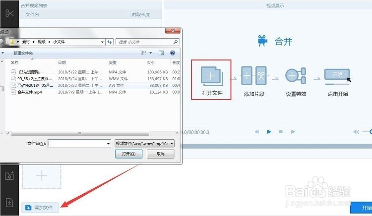
Task: Click the 设置特效 step icon
Action: click(296, 76)
